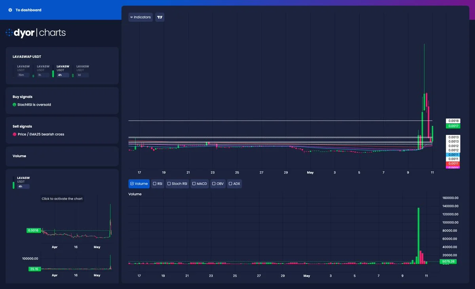
Task: Click the Buy signals heading
Action: pos(23,97)
